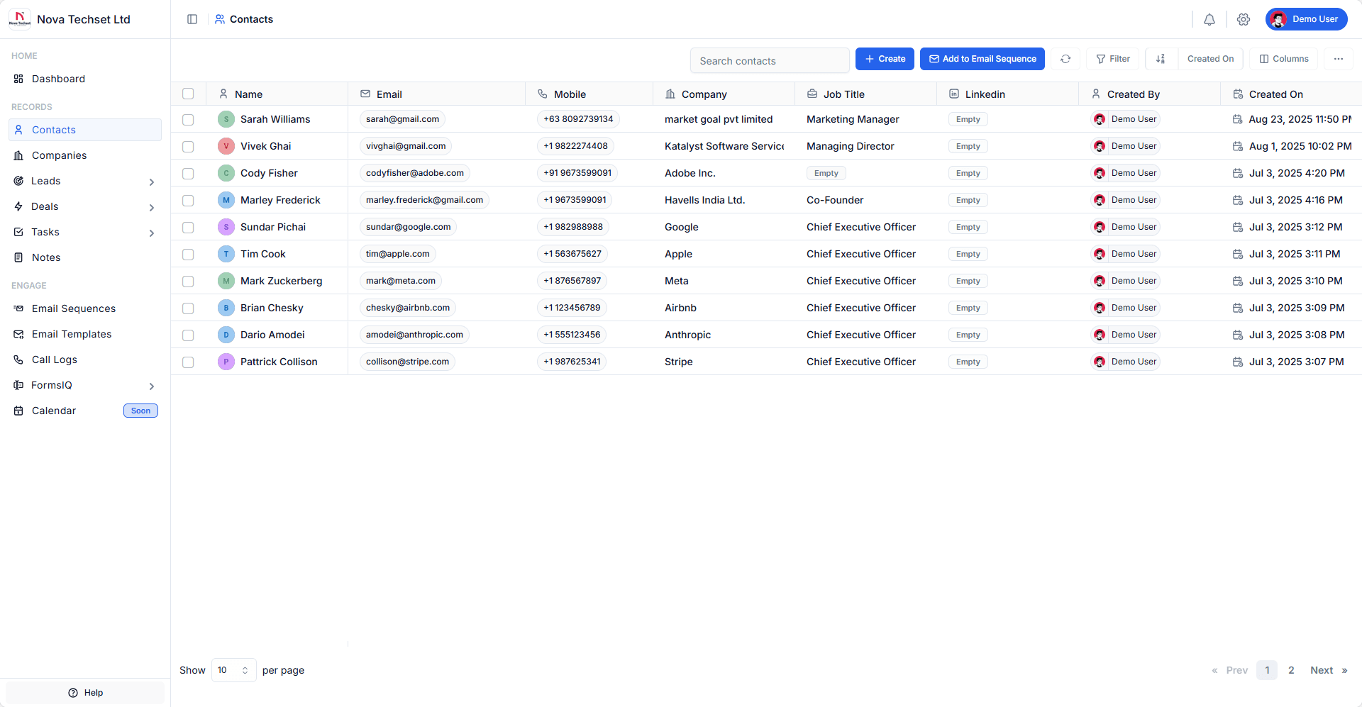Open the three-dot more options menu
This screenshot has height=707, width=1362.
[x=1339, y=59]
